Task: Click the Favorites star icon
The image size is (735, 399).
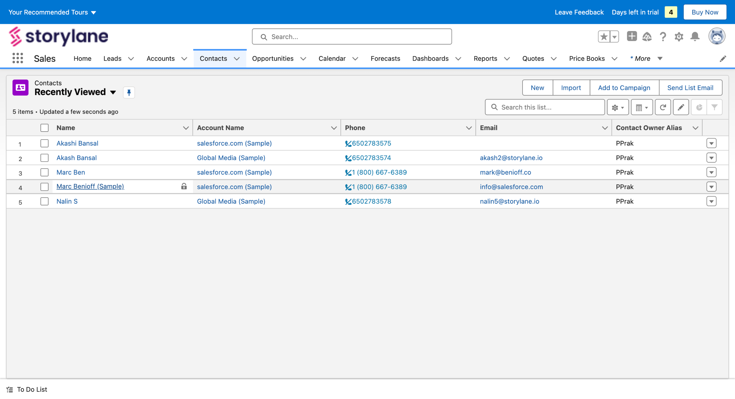Action: (x=604, y=36)
